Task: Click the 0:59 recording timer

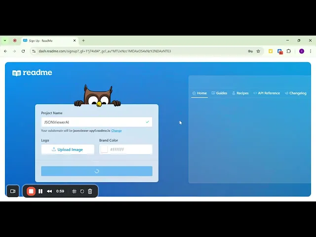Action: tap(60, 191)
